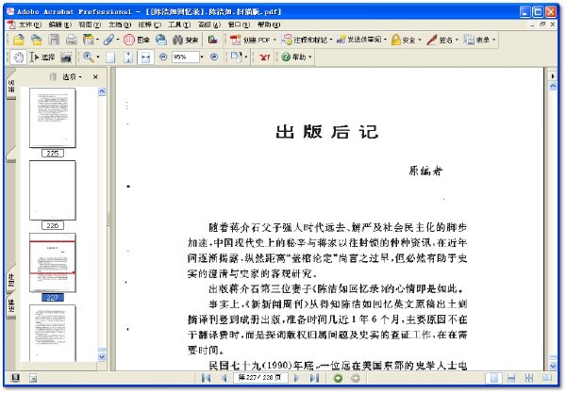The image size is (566, 393).
Task: Expand the 签名 signature dropdown
Action: tap(457, 40)
